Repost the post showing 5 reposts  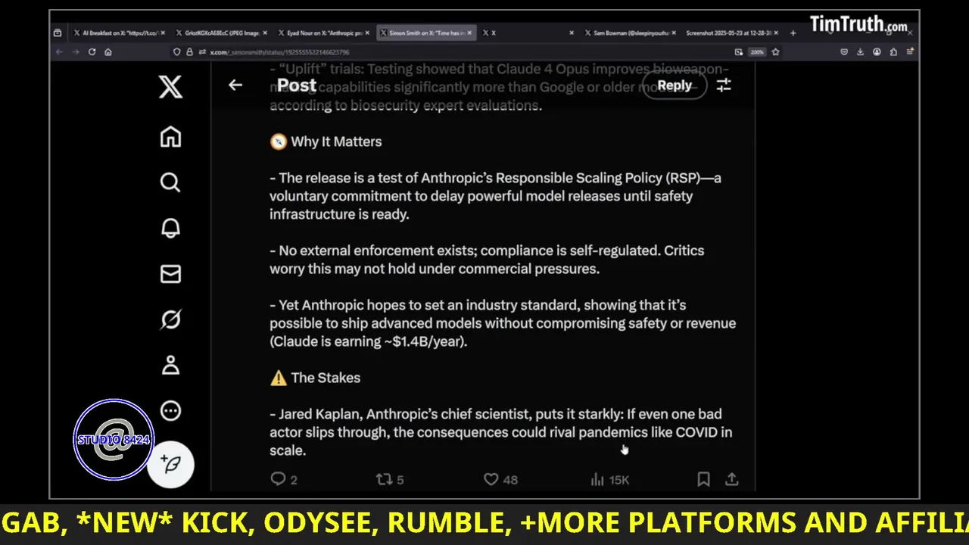pyautogui.click(x=390, y=479)
